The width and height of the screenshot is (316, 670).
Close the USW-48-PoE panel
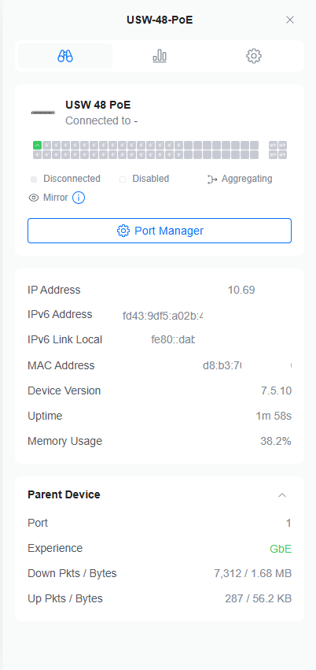point(290,20)
